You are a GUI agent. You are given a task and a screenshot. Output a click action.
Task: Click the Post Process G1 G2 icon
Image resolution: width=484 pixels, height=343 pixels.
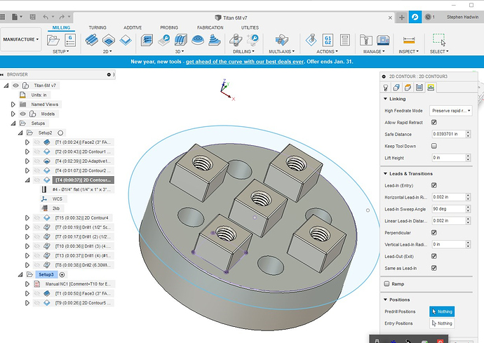328,40
